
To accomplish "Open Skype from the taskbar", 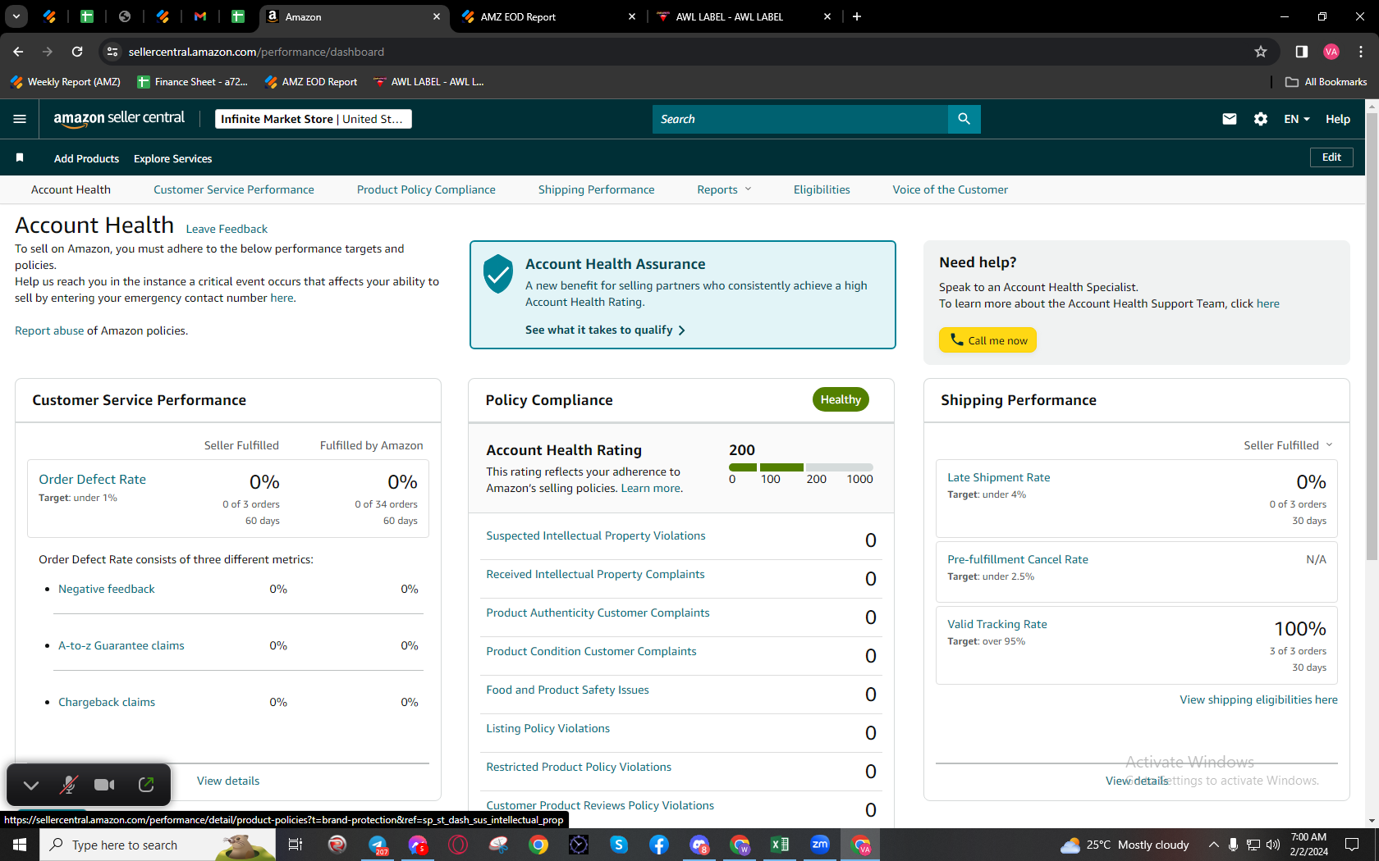I will coord(619,845).
